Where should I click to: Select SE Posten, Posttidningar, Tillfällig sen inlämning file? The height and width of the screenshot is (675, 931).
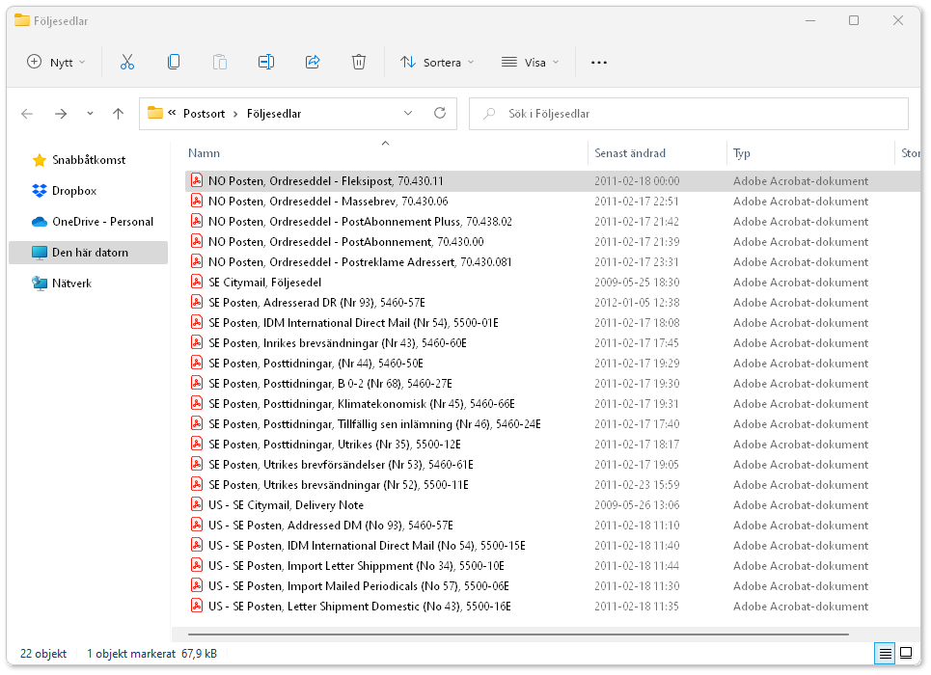tap(552, 424)
